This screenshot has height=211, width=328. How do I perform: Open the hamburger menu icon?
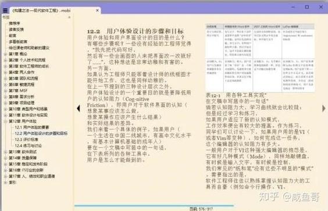[5, 10]
